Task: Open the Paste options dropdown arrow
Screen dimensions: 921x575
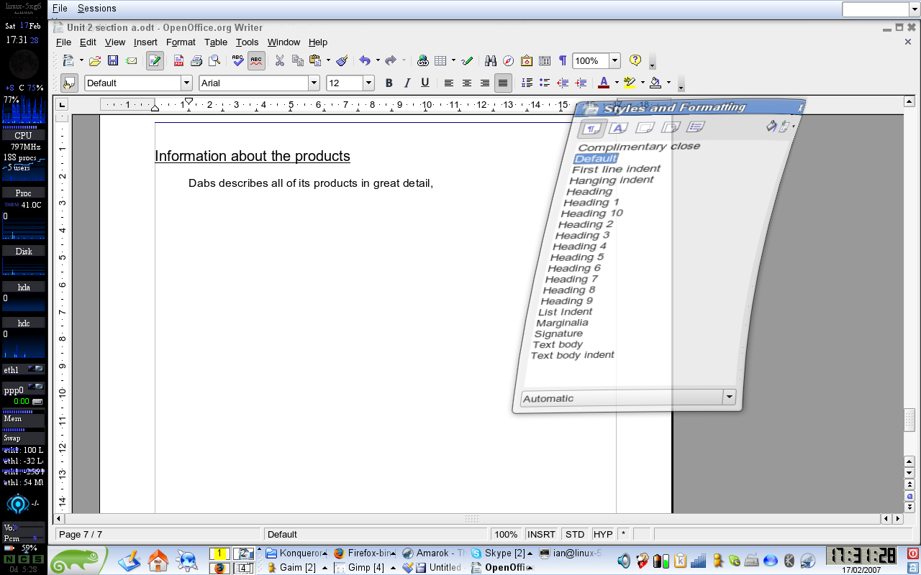Action: pyautogui.click(x=328, y=61)
